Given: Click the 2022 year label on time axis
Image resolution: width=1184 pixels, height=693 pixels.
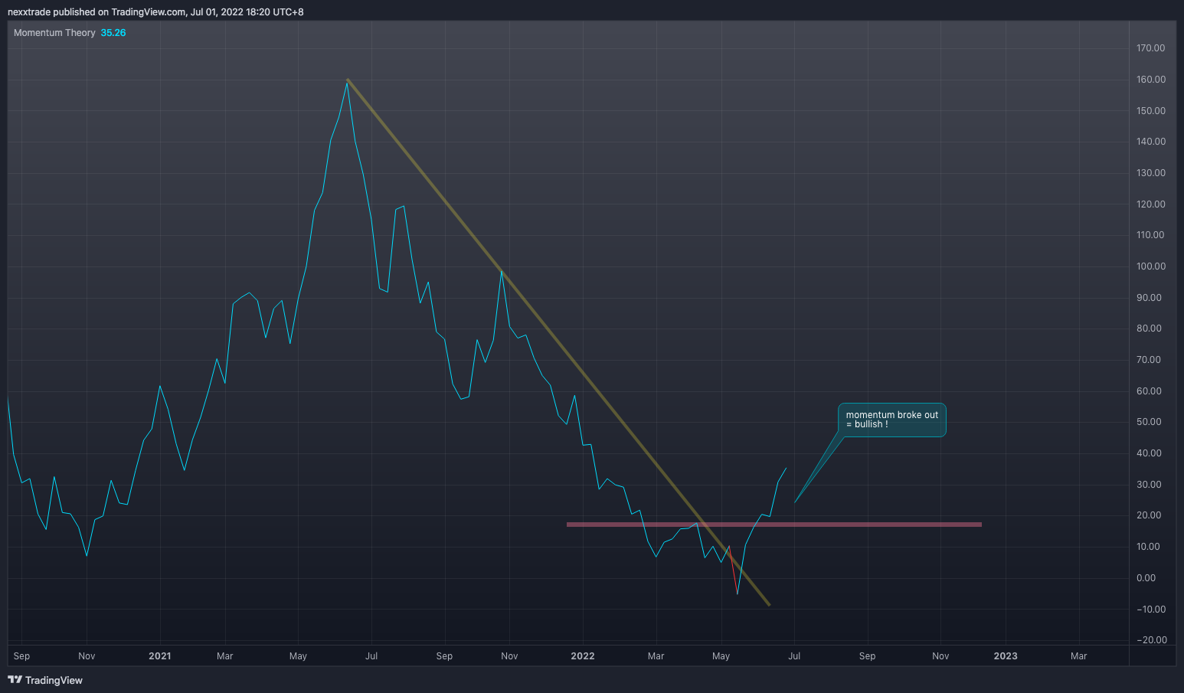Looking at the screenshot, I should tap(583, 656).
